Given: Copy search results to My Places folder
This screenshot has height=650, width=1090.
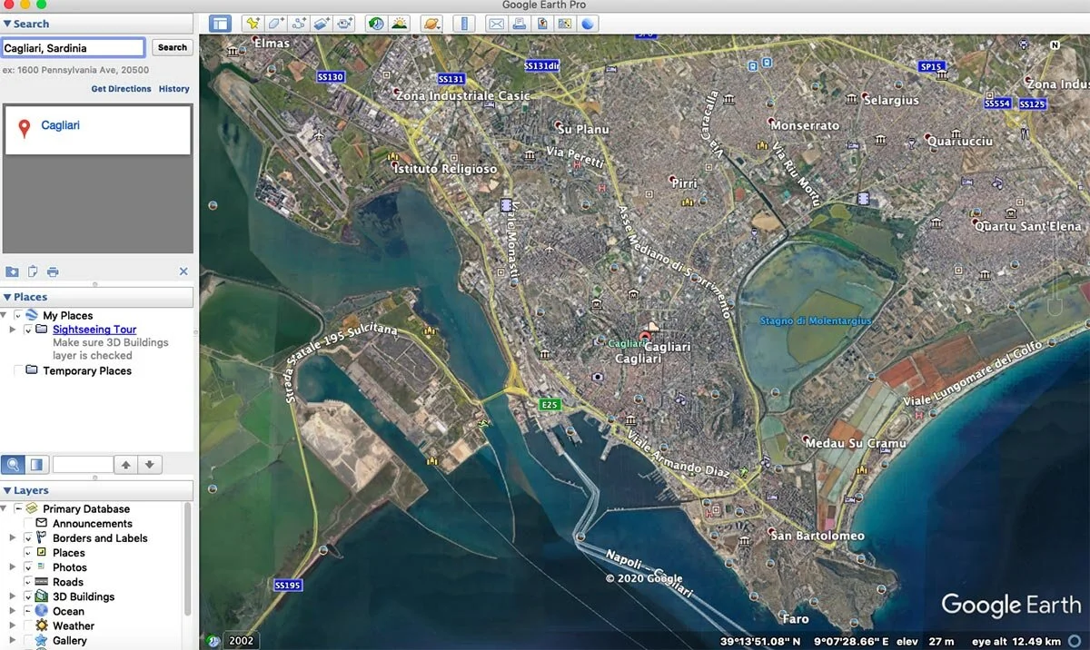Looking at the screenshot, I should click(12, 271).
